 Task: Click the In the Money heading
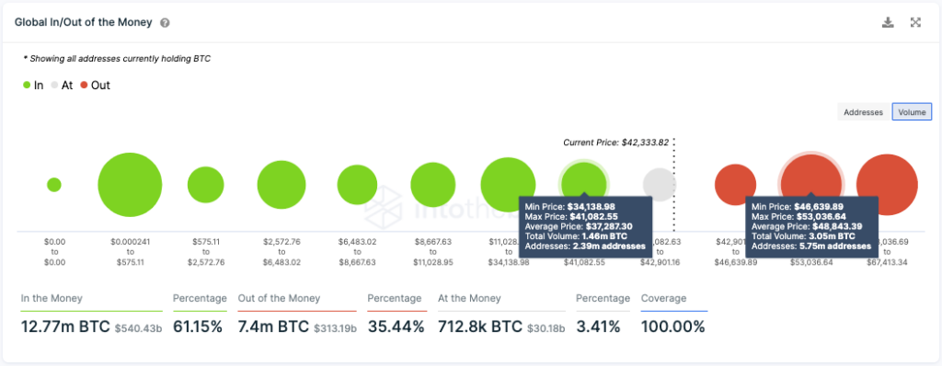tap(52, 298)
